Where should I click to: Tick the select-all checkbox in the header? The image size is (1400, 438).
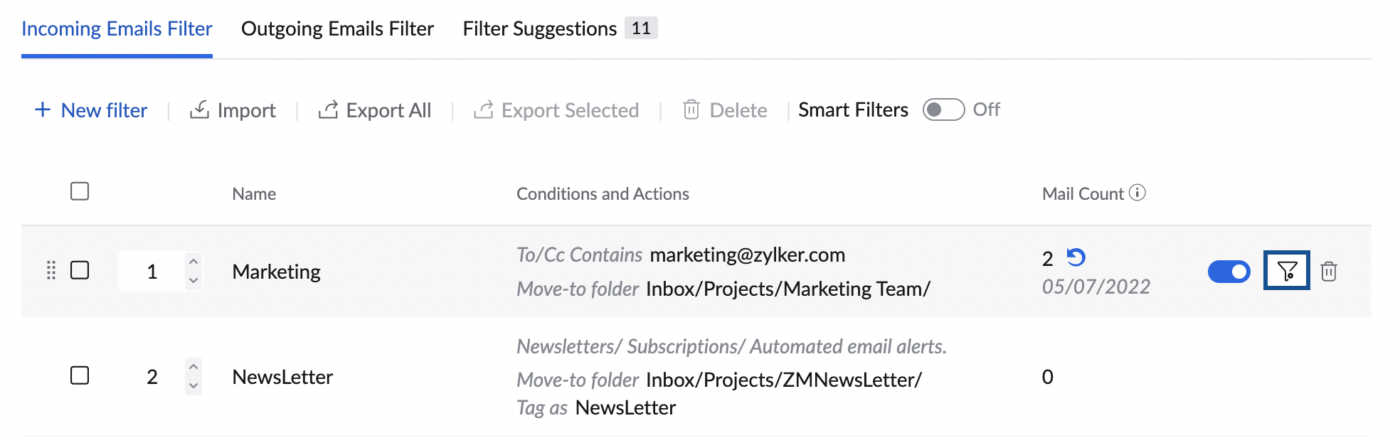click(80, 191)
